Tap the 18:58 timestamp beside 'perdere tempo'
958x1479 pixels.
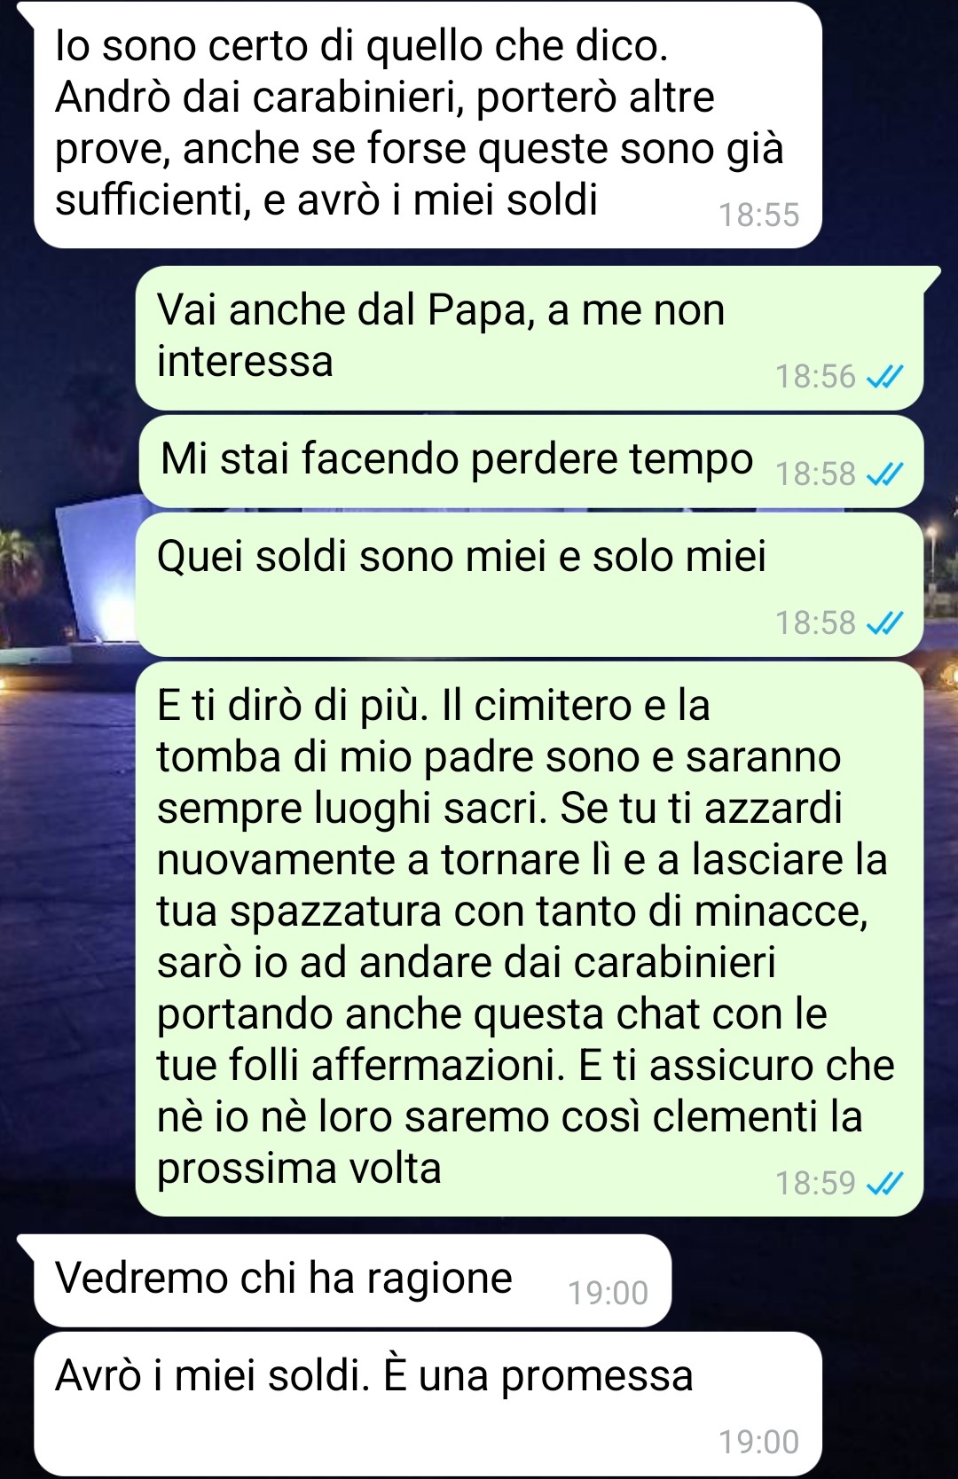pyautogui.click(x=816, y=474)
